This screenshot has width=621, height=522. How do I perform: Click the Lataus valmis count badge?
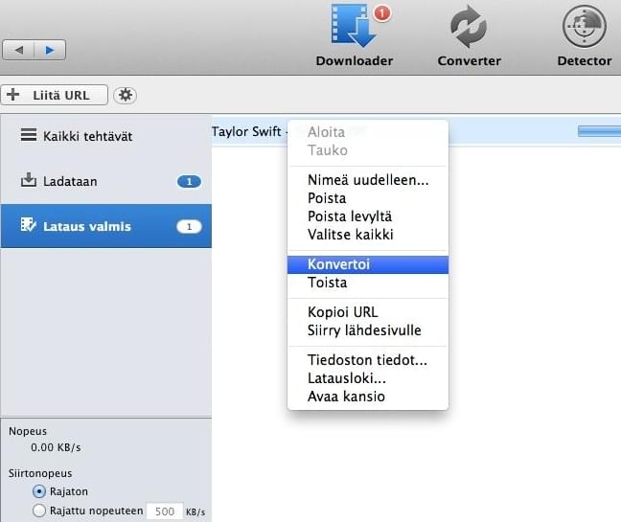click(x=189, y=226)
